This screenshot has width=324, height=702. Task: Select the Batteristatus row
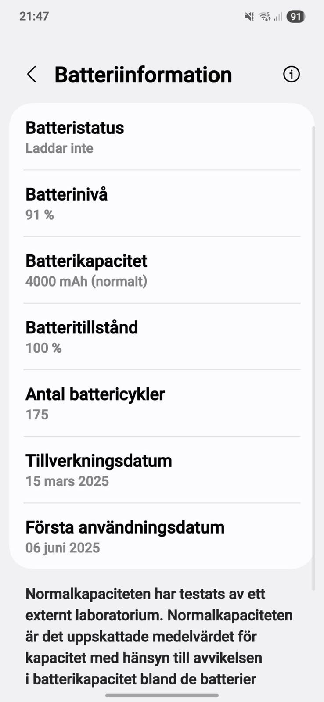162,137
